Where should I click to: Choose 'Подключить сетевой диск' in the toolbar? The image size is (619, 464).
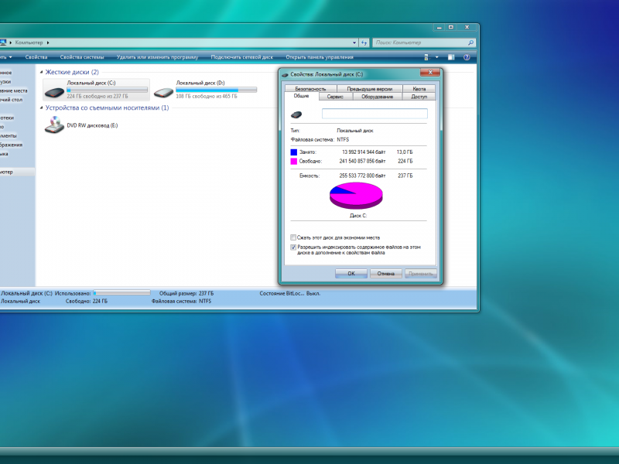click(x=242, y=57)
